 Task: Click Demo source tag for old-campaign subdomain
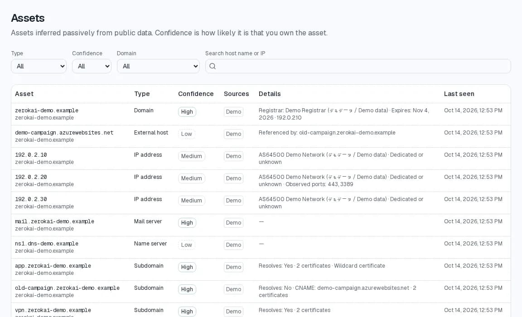pos(233,289)
